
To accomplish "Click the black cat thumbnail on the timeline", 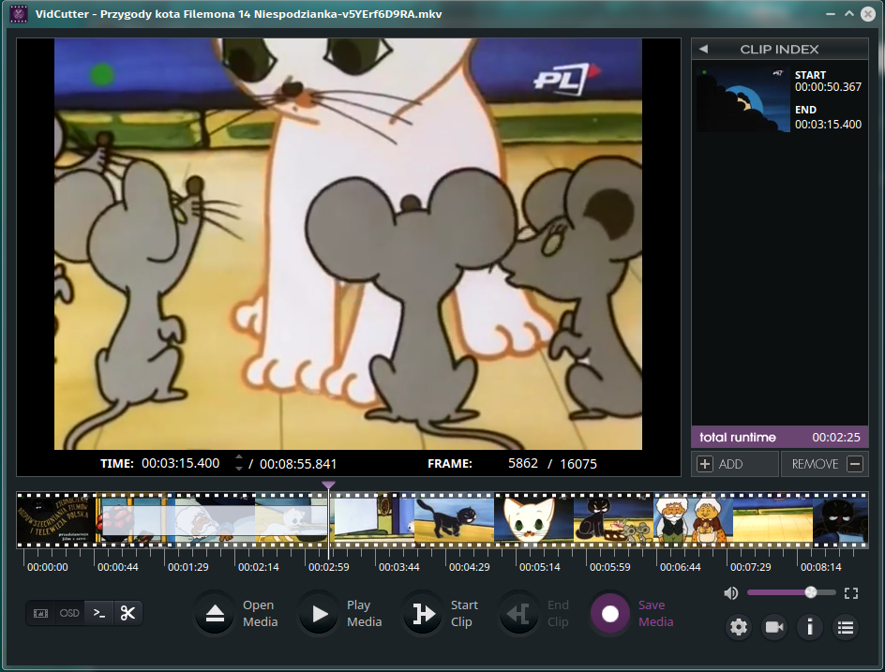I will tap(454, 520).
